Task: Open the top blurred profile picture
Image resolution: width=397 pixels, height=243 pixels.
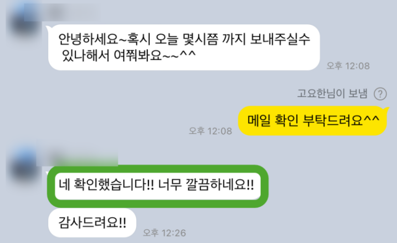Action: 24,23
